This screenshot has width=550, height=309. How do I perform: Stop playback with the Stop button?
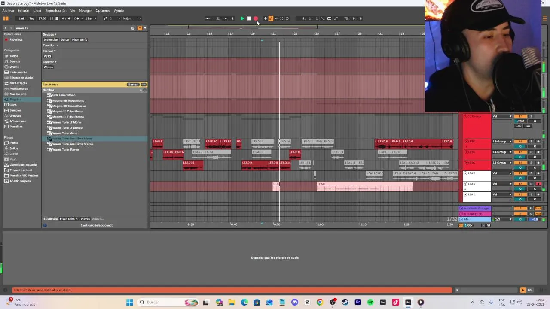point(249,18)
